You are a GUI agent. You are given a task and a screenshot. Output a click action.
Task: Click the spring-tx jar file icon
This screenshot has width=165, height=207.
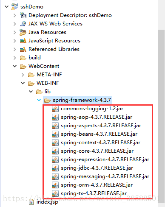click(55, 193)
